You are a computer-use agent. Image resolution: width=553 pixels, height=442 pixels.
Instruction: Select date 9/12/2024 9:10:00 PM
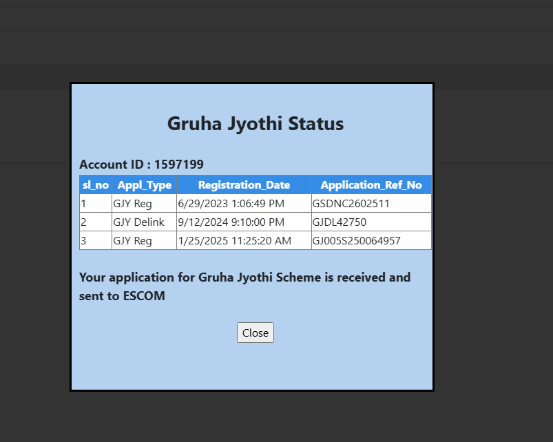(231, 222)
